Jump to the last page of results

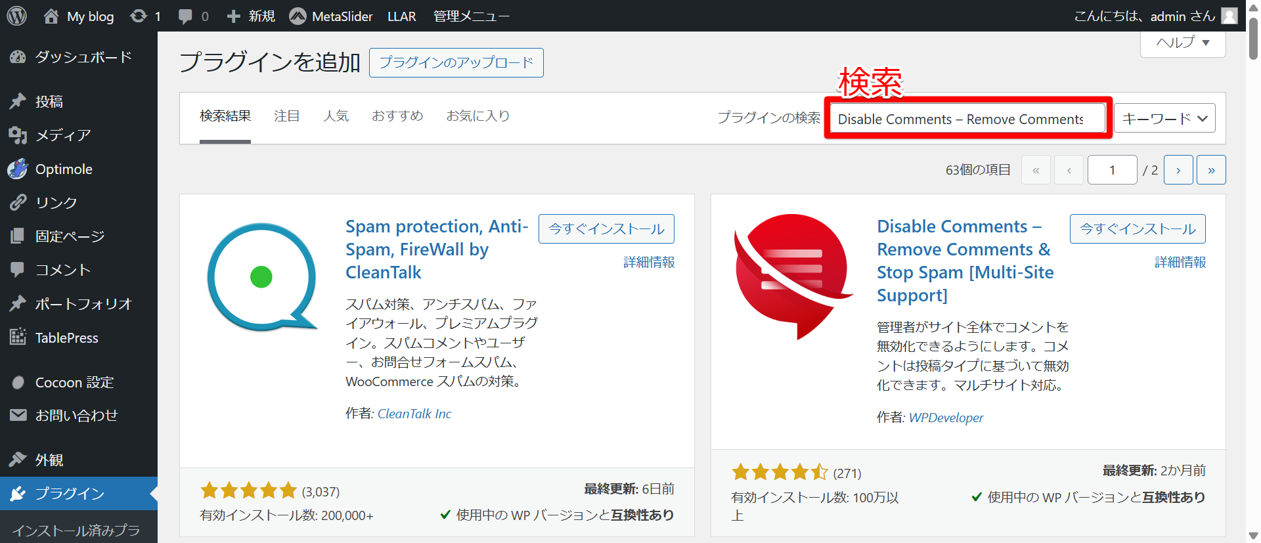[x=1211, y=170]
